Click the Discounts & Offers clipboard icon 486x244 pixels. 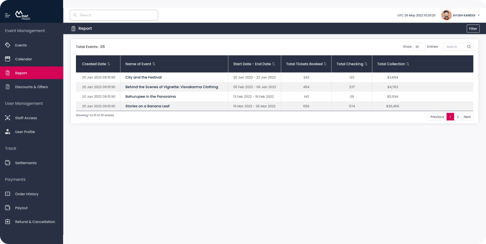click(7, 87)
